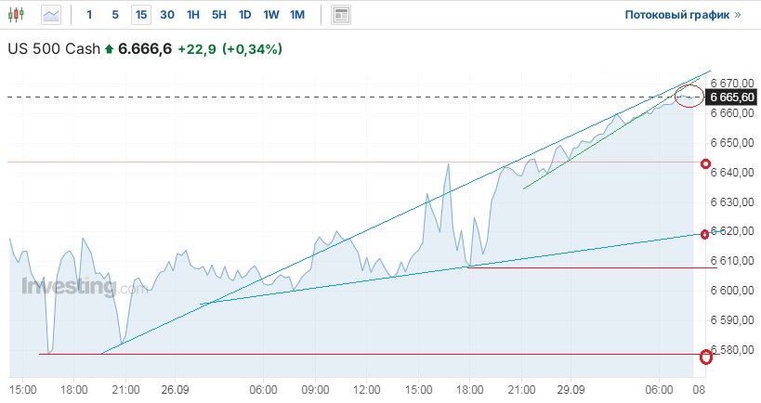Screen dimensions: 761x403
Task: Click the Investing.com watermark logo
Action: point(85,287)
